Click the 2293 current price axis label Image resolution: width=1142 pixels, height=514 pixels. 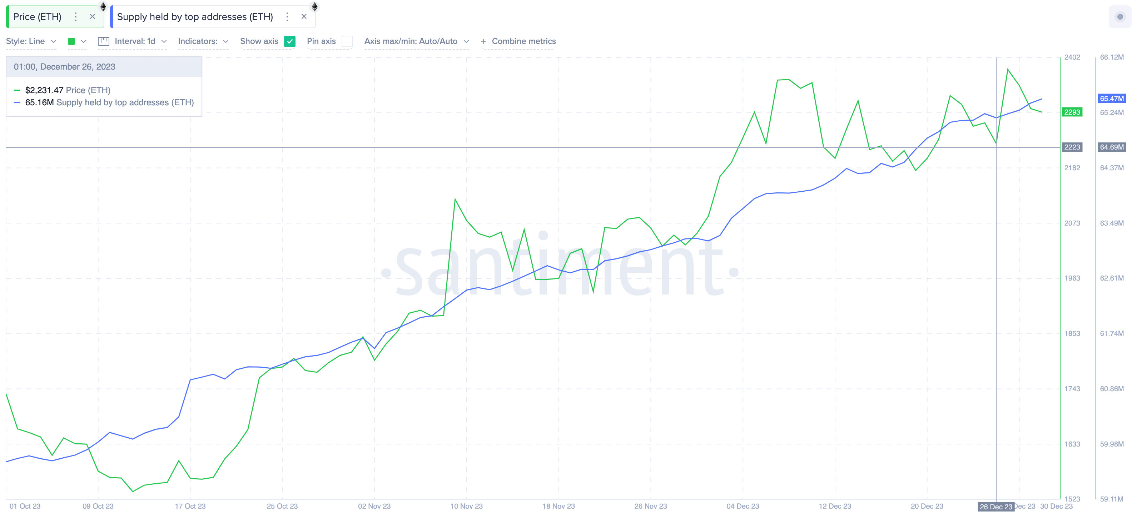[1072, 112]
